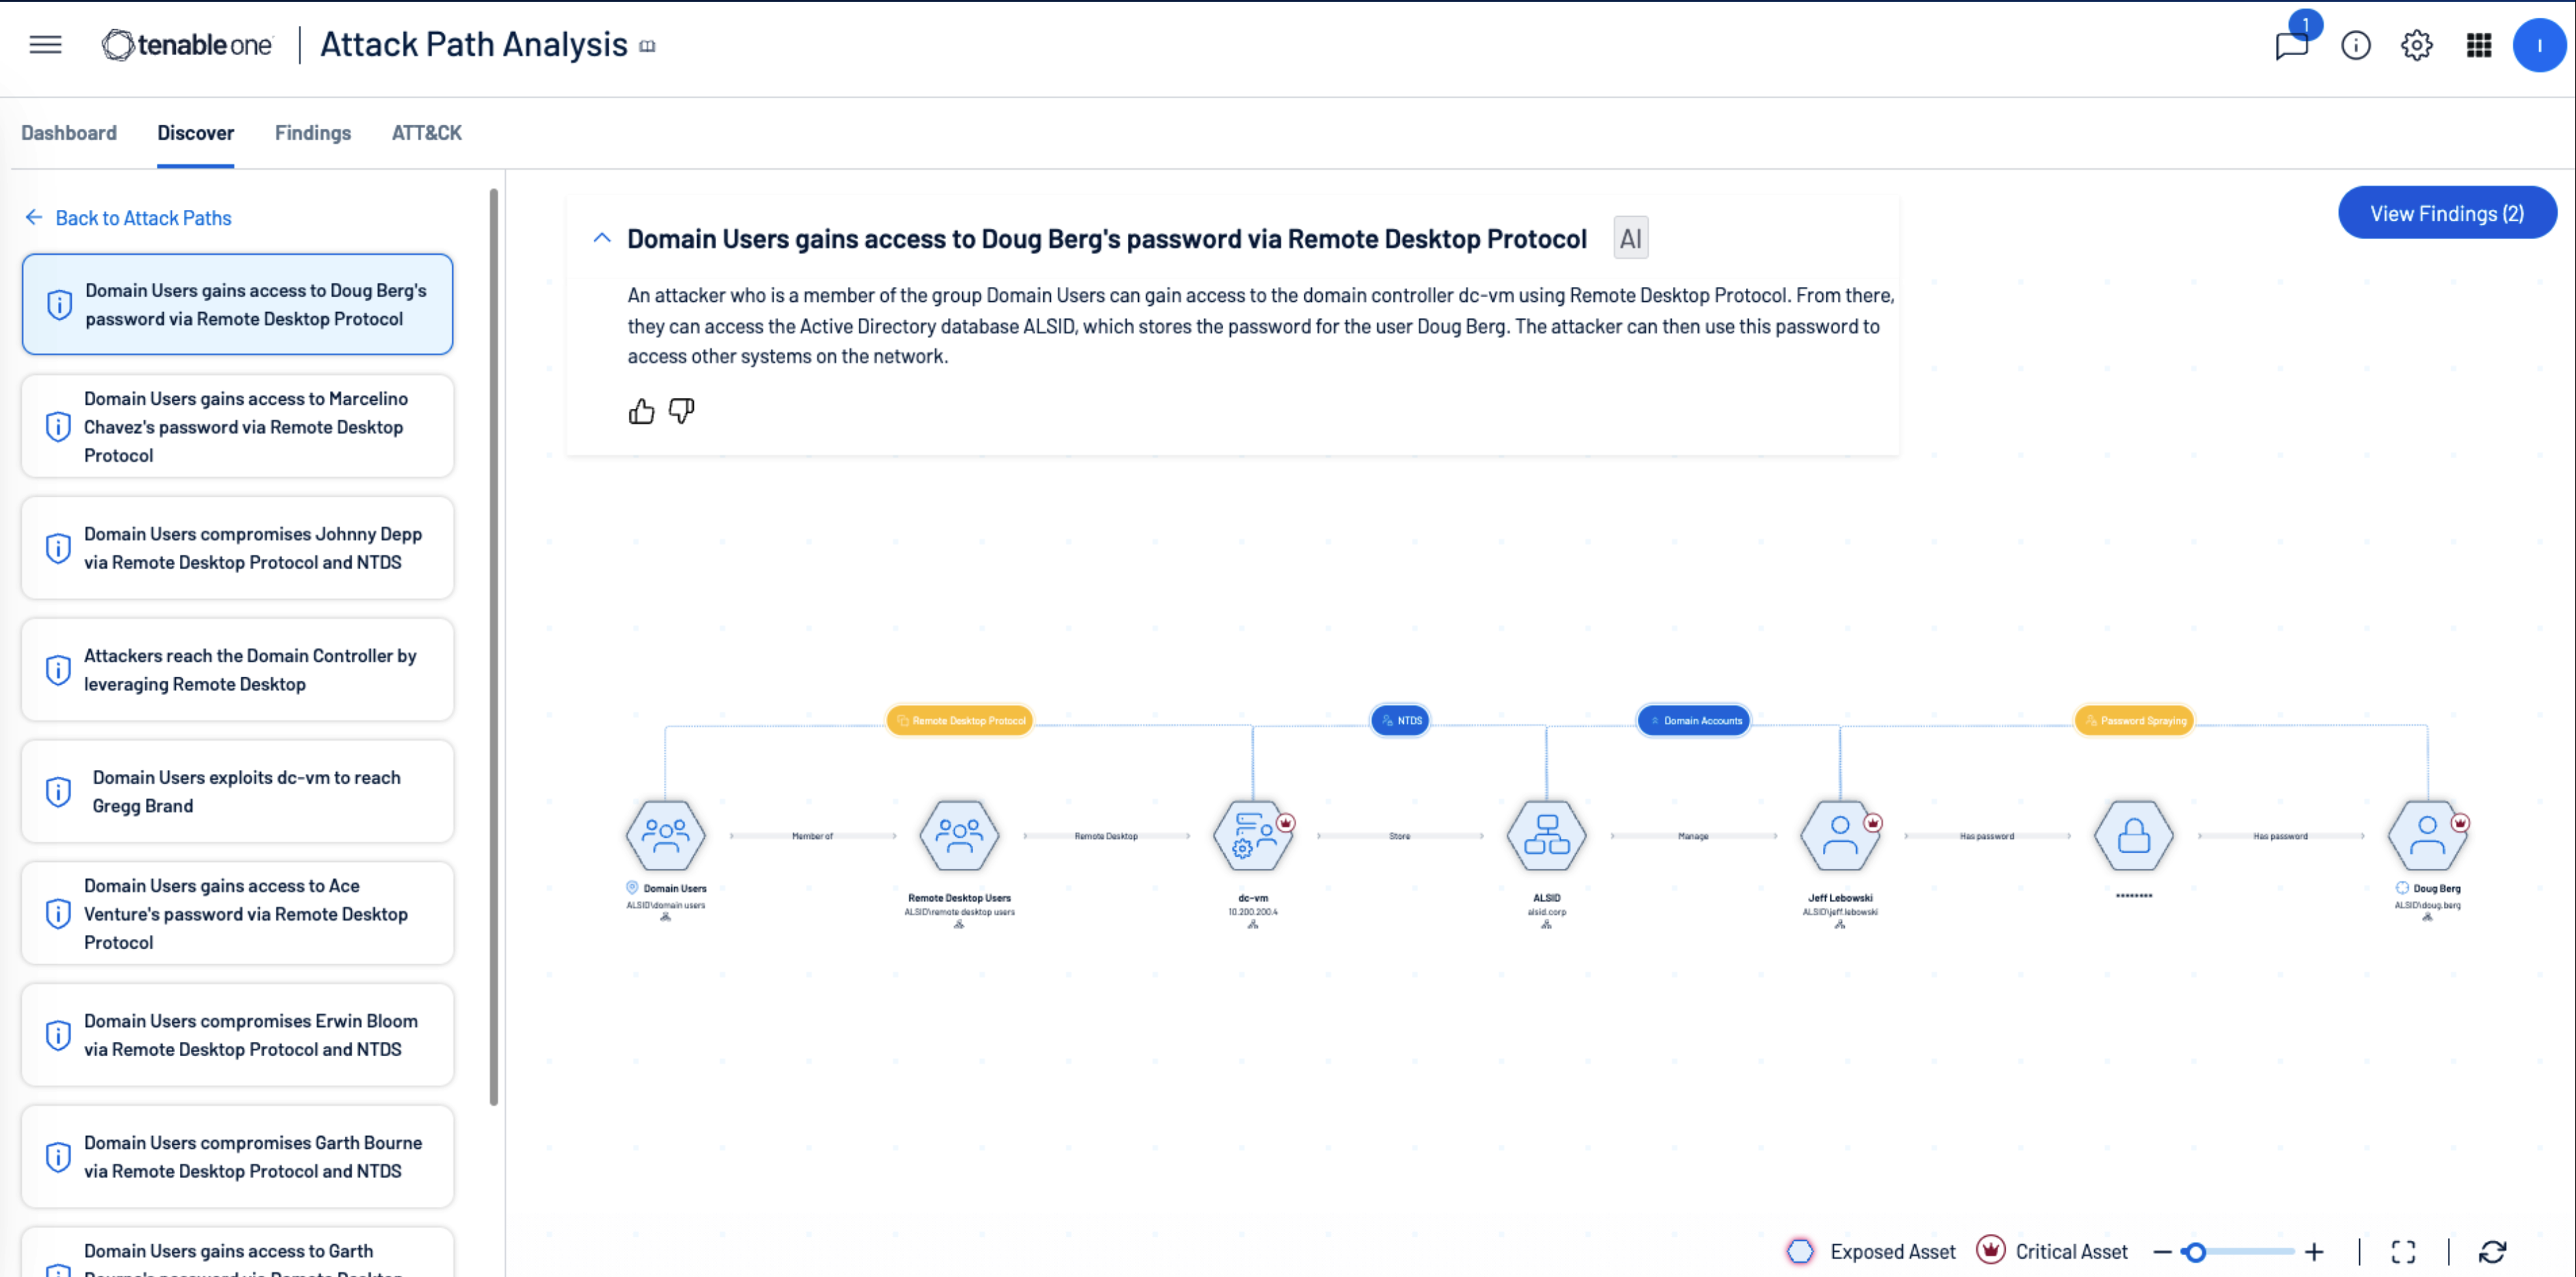Open the hamburger navigation menu
The image size is (2576, 1277).
pyautogui.click(x=45, y=45)
